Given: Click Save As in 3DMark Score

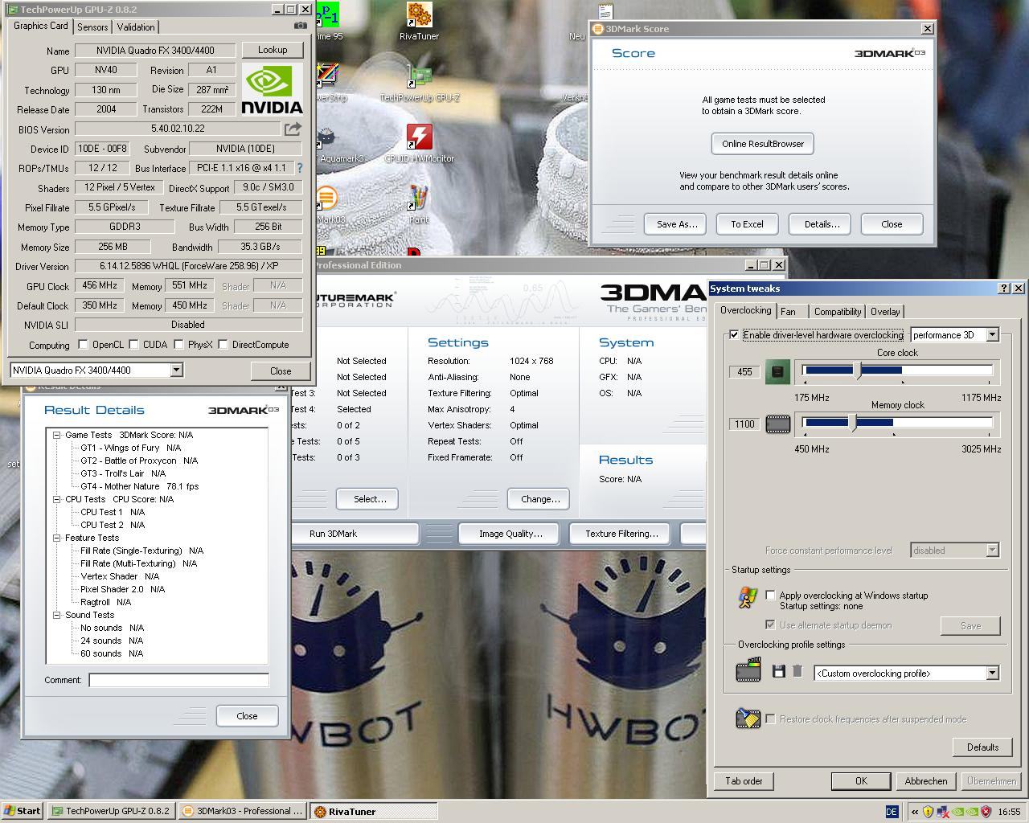Looking at the screenshot, I should [676, 224].
